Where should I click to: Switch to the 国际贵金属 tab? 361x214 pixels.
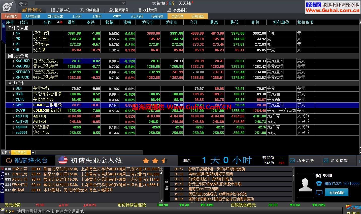click(x=55, y=16)
